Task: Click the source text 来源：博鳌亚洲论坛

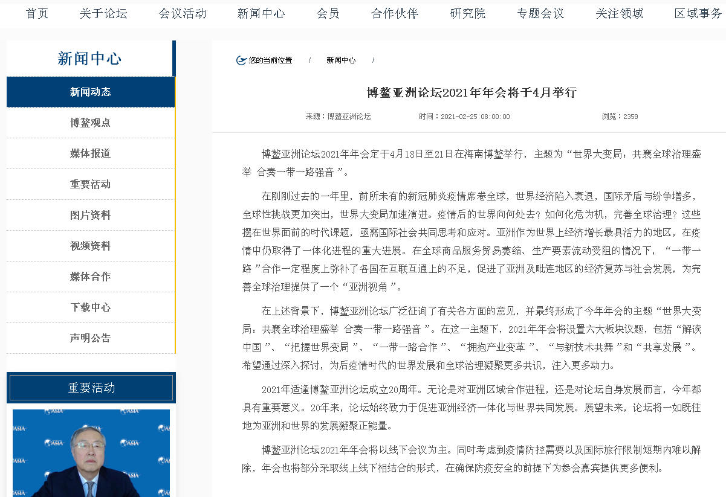Action: point(338,117)
